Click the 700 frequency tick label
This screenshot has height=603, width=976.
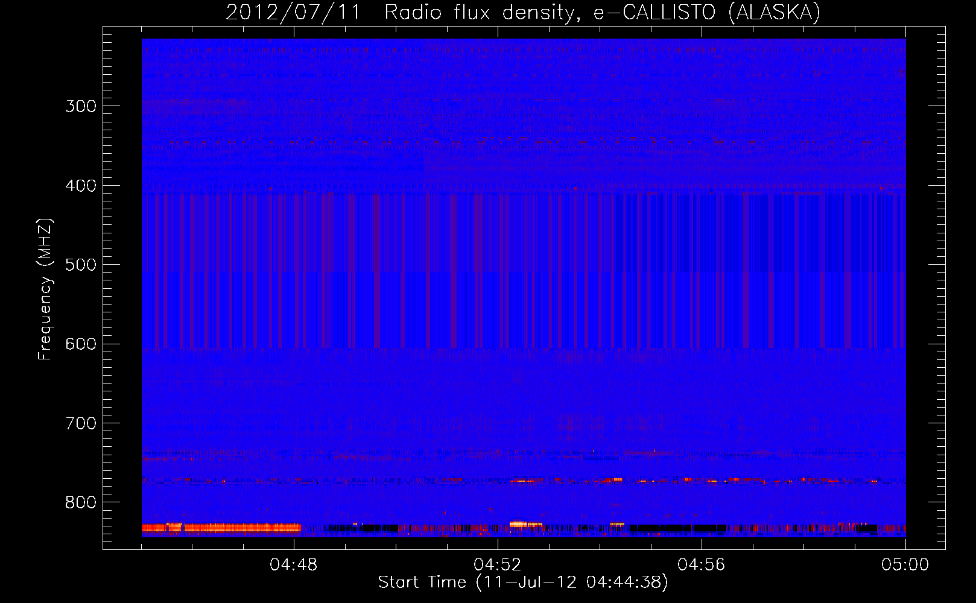81,423
